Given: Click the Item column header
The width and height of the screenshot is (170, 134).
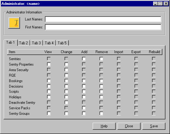Looking at the screenshot, I should coord(12,52).
